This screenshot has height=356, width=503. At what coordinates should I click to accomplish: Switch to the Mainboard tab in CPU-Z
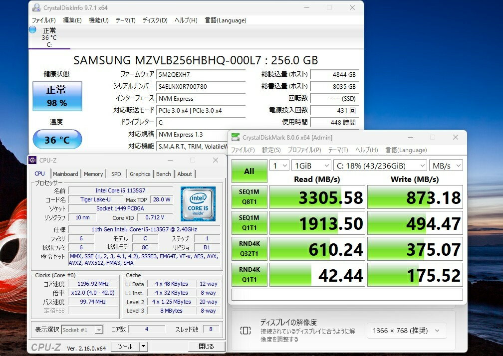65,174
